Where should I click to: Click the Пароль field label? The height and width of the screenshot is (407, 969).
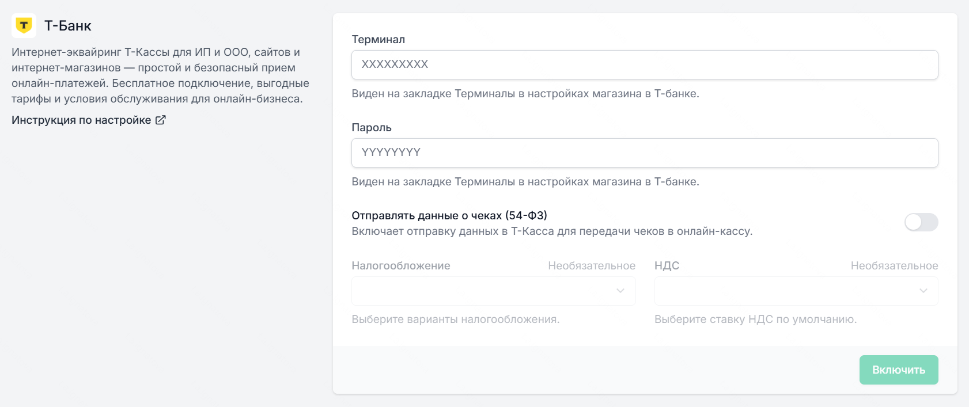point(372,127)
